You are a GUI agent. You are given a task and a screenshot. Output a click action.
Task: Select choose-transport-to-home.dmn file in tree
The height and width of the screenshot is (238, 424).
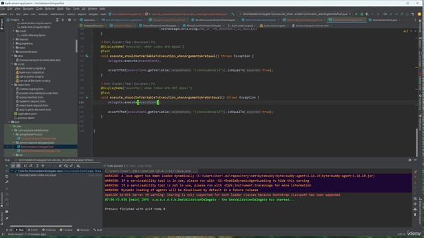[x=38, y=60]
